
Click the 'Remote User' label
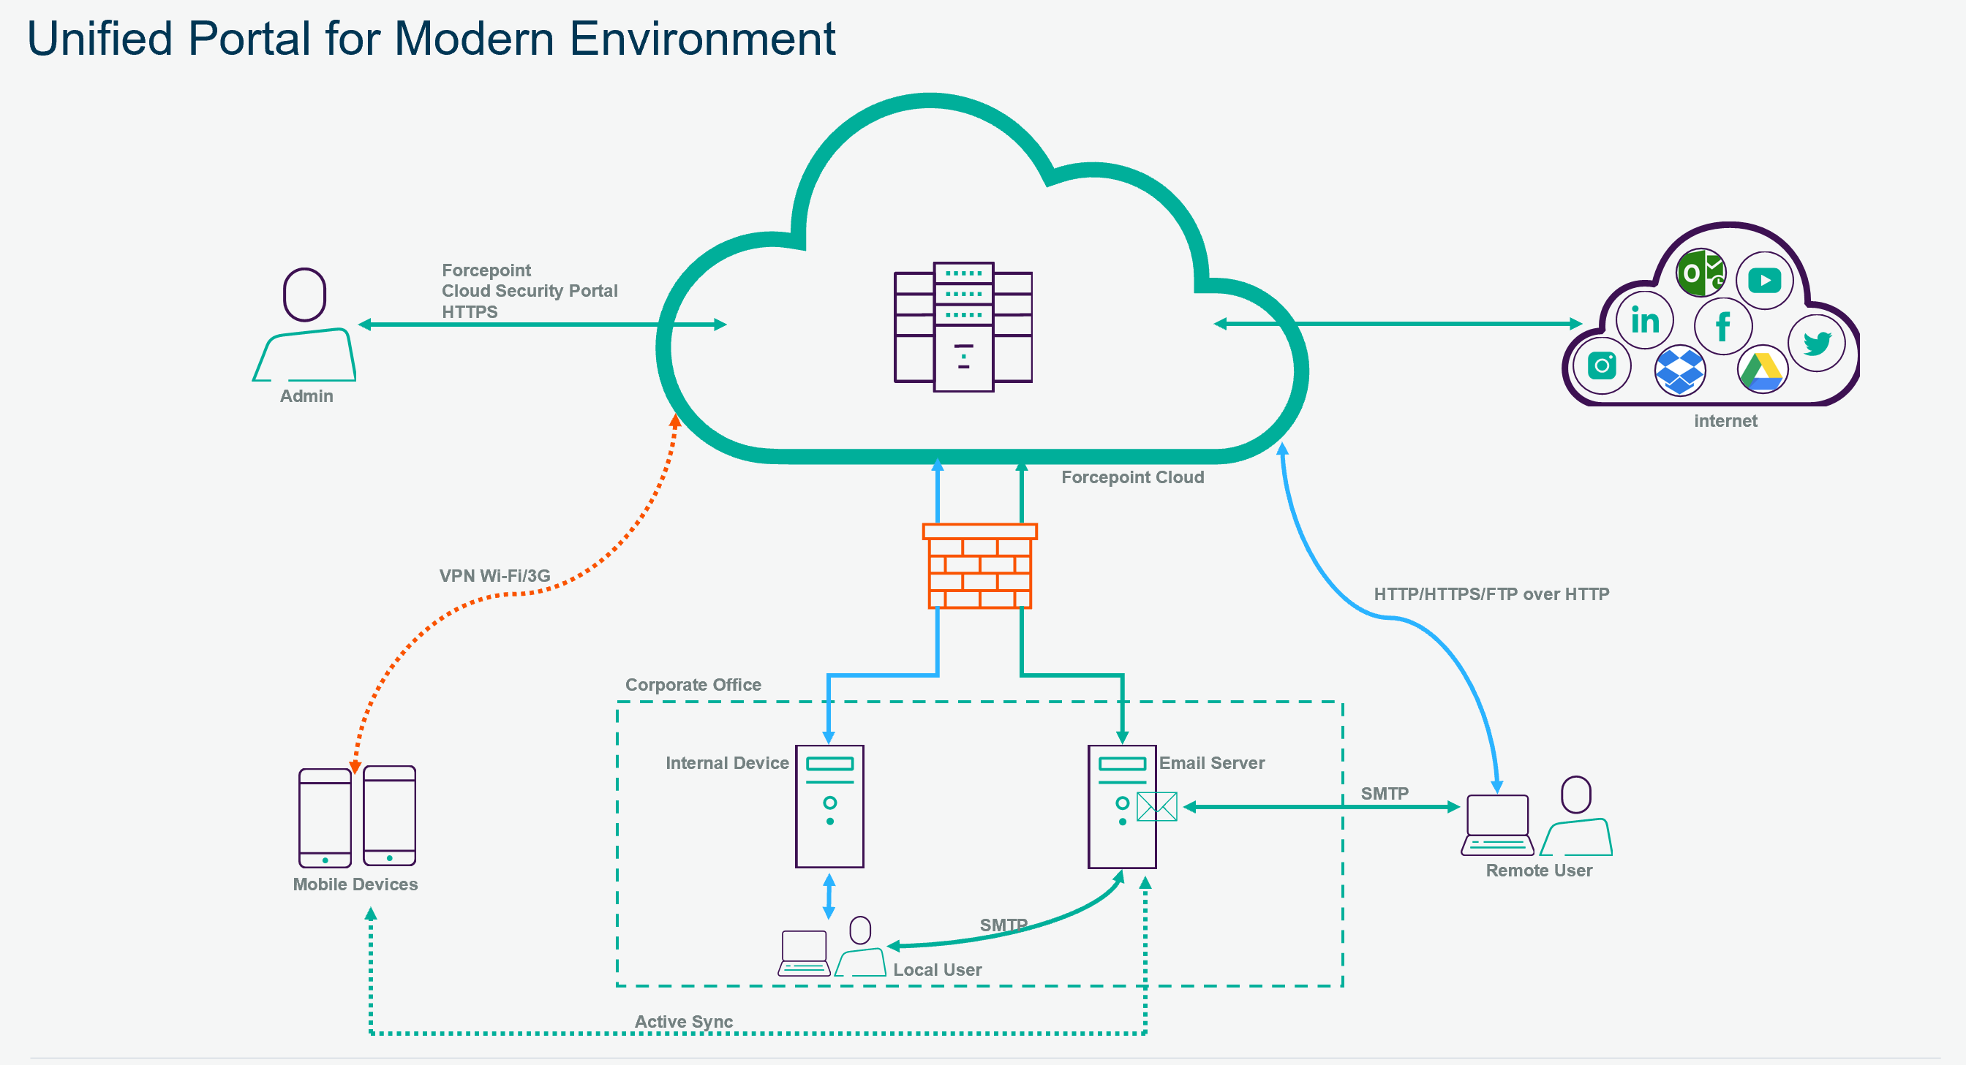[1539, 871]
